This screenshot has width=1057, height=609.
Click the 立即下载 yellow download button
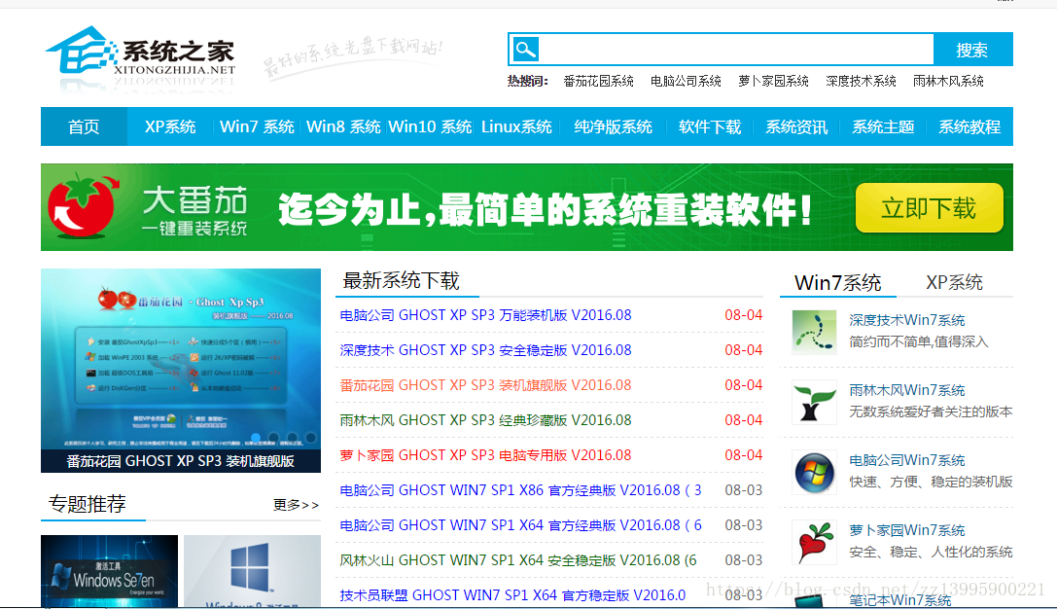pyautogui.click(x=929, y=208)
